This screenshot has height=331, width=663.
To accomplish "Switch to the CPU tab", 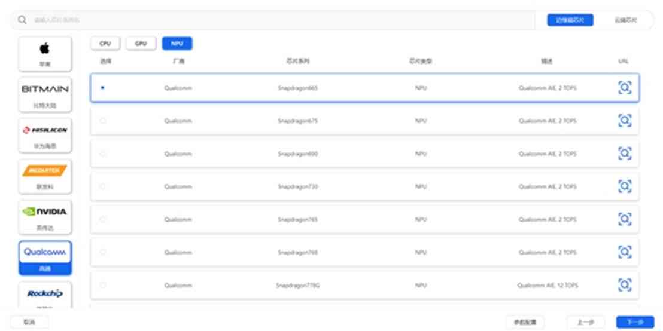I will (105, 44).
